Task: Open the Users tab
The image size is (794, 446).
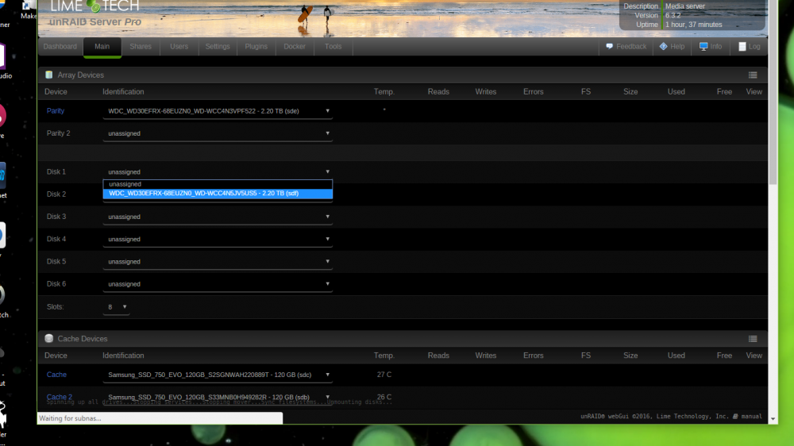Action: (x=179, y=47)
